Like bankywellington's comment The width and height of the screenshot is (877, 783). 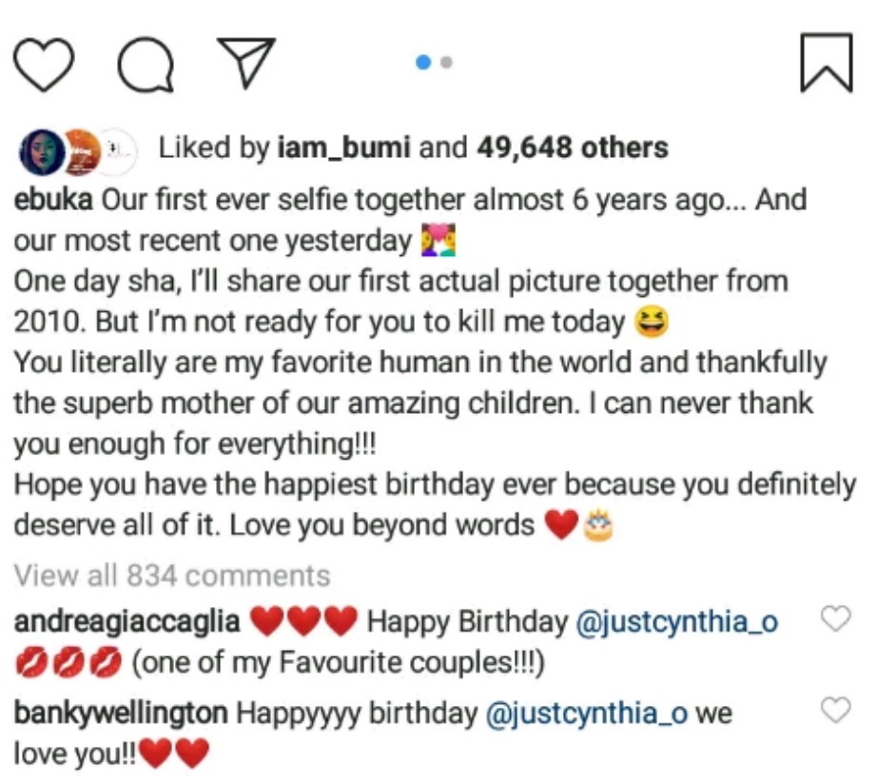coord(835,710)
